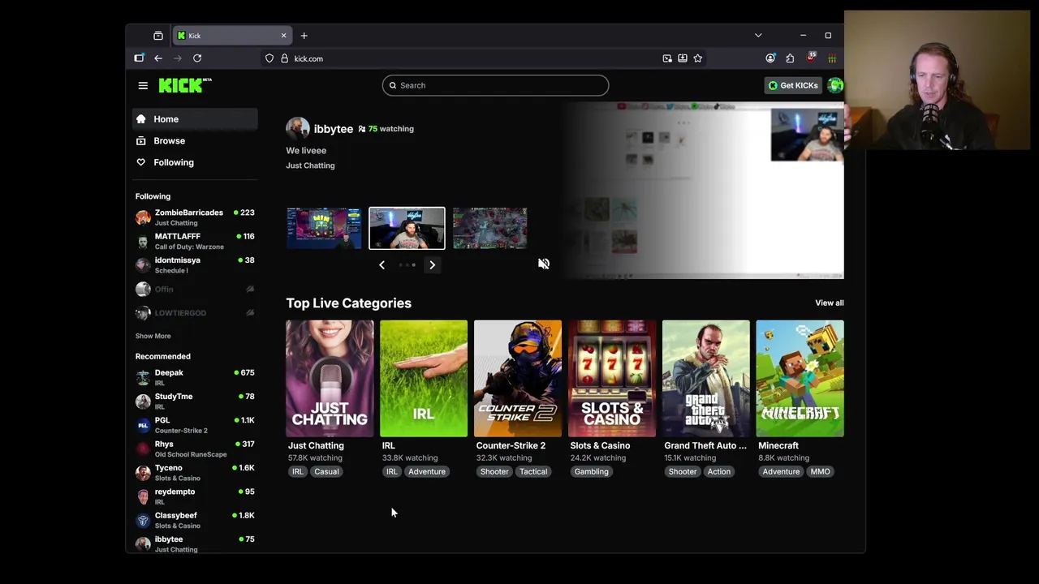Open the hamburger sidebar menu

click(x=143, y=85)
